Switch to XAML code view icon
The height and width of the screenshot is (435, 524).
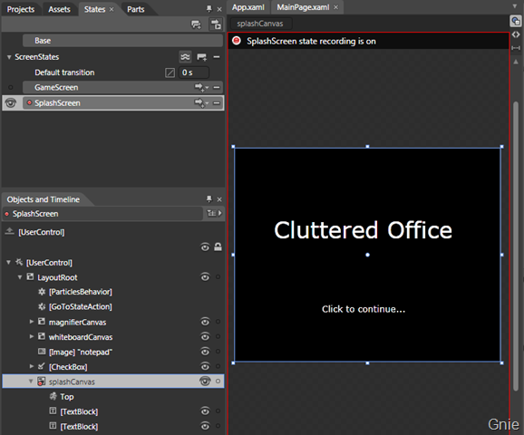516,34
